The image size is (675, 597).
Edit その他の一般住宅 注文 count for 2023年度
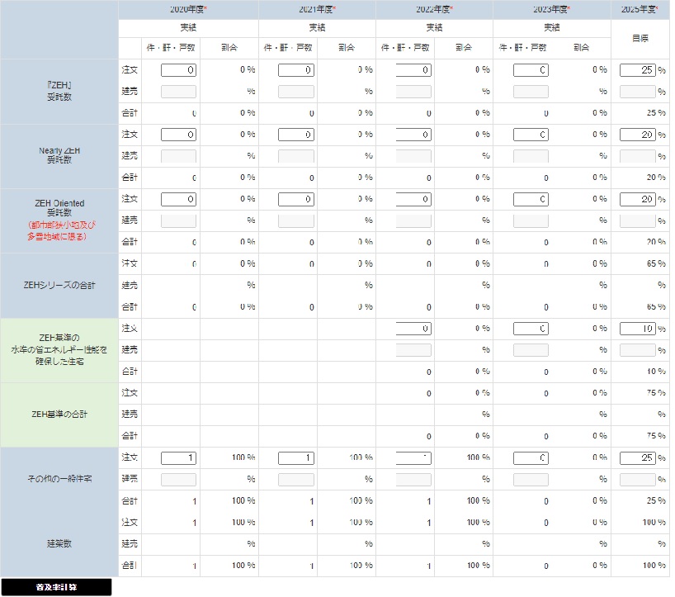pos(531,458)
